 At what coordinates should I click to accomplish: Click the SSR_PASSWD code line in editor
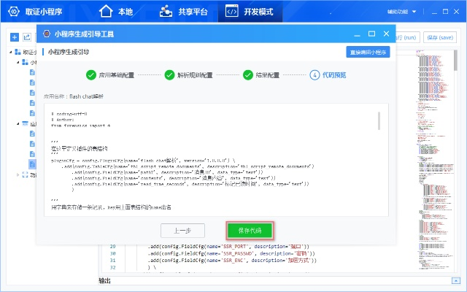pos(231,253)
